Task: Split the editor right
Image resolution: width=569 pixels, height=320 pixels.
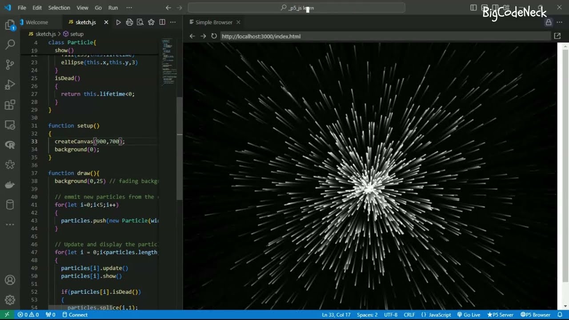Action: tap(162, 22)
